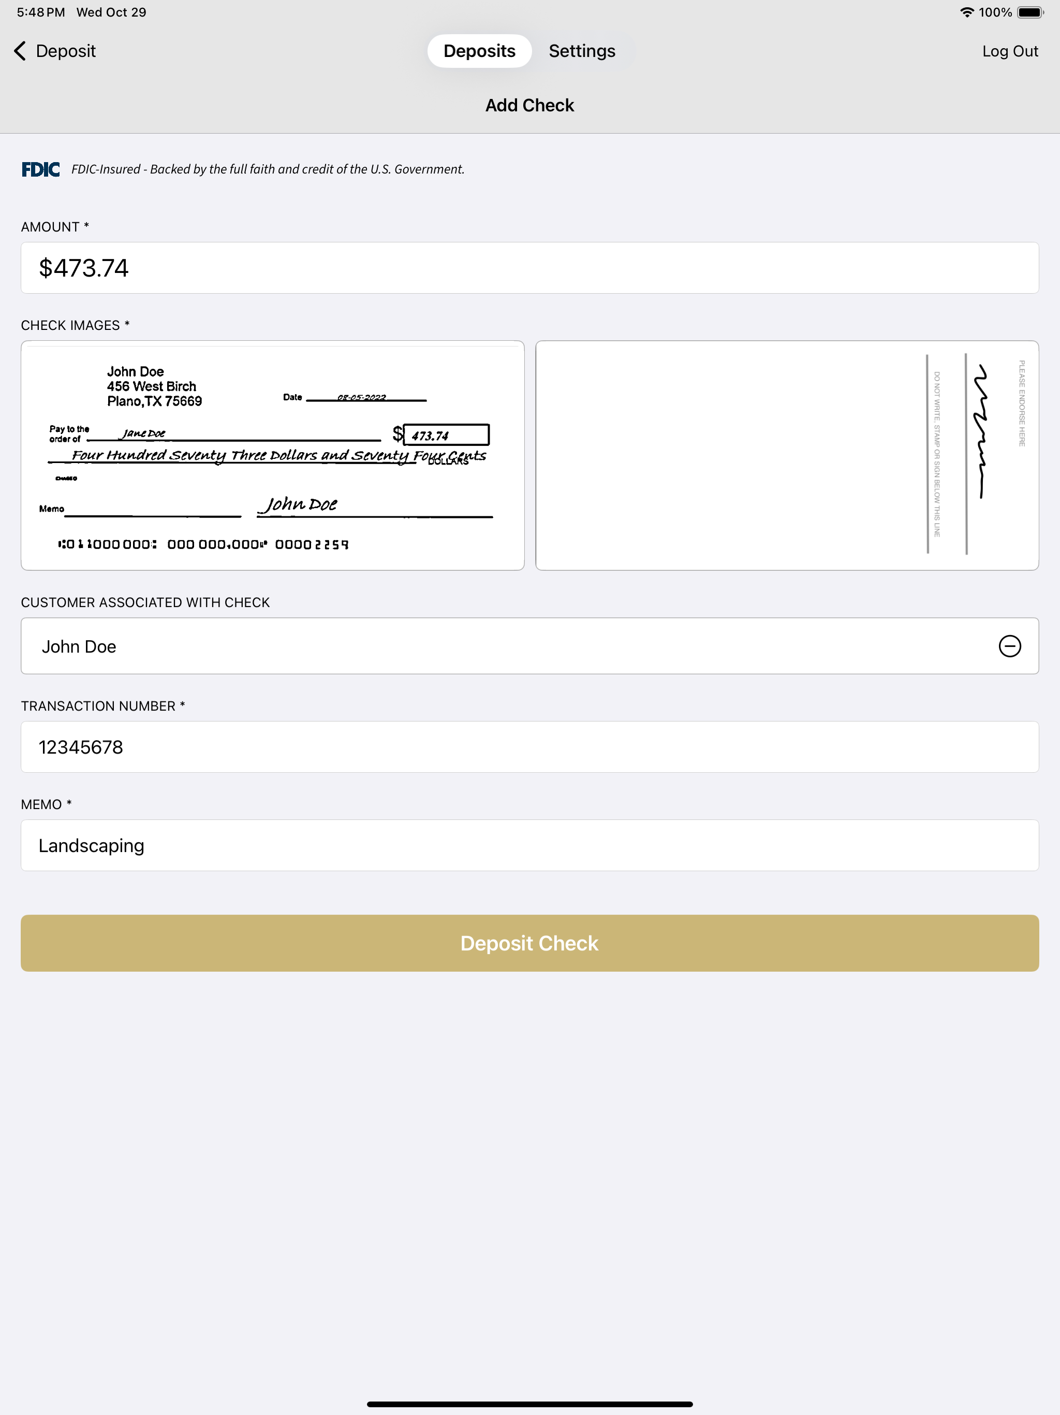Edit the Memo field containing Landscaping
Viewport: 1060px width, 1415px height.
530,845
